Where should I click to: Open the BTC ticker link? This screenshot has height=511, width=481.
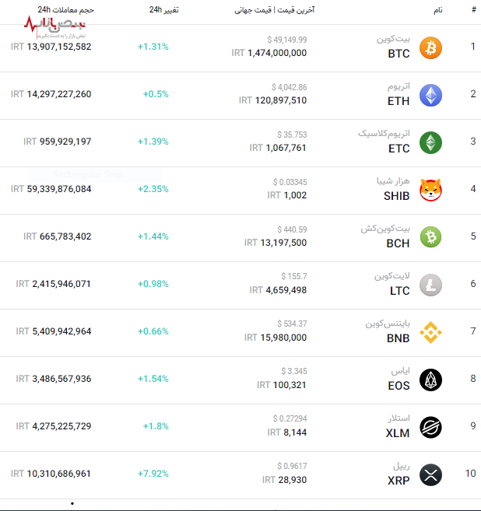click(x=398, y=54)
